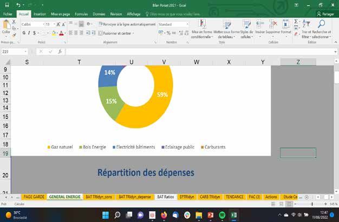Click the Supprimer cells icon
Viewport: 339px width, 222px height.
[x=273, y=27]
